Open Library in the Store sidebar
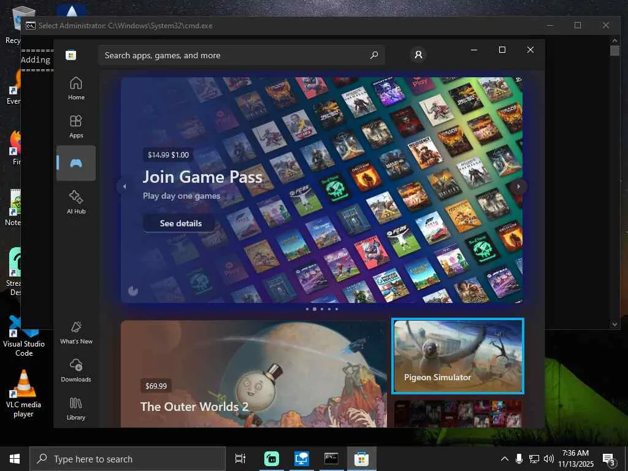This screenshot has width=628, height=471. point(75,408)
